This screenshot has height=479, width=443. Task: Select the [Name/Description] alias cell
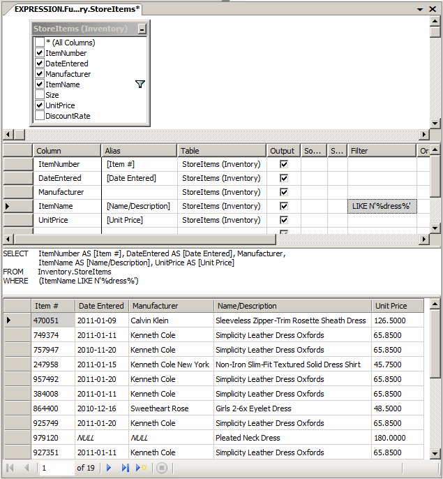coord(140,206)
